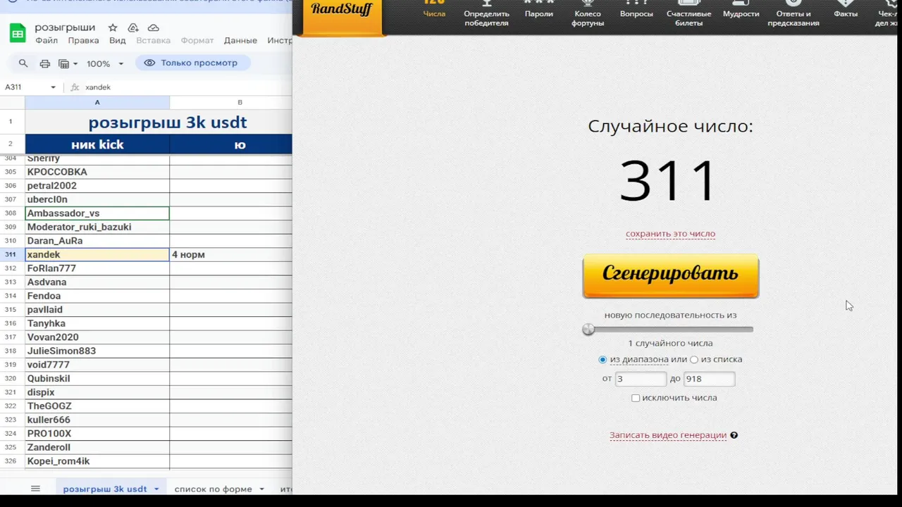Select the Ambassador_vs cell
Viewport: 902px width, 507px height.
pos(97,213)
